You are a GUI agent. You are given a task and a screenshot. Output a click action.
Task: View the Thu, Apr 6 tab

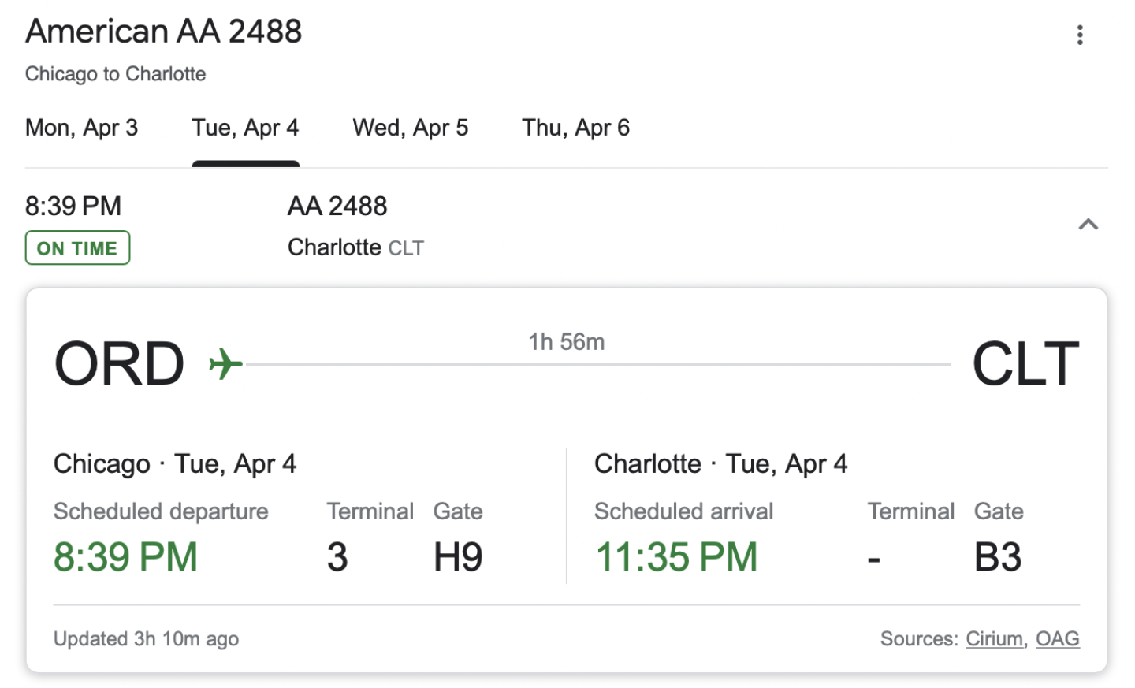pyautogui.click(x=575, y=128)
